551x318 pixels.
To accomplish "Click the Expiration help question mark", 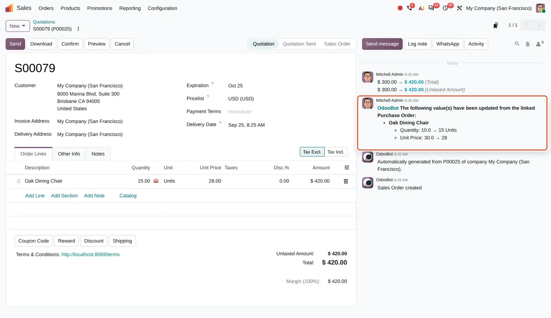I will pos(212,83).
